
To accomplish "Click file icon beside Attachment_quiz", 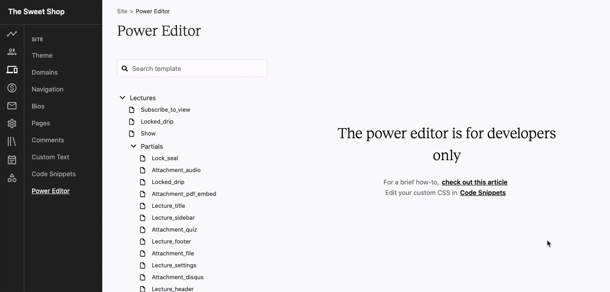I will click(x=143, y=230).
